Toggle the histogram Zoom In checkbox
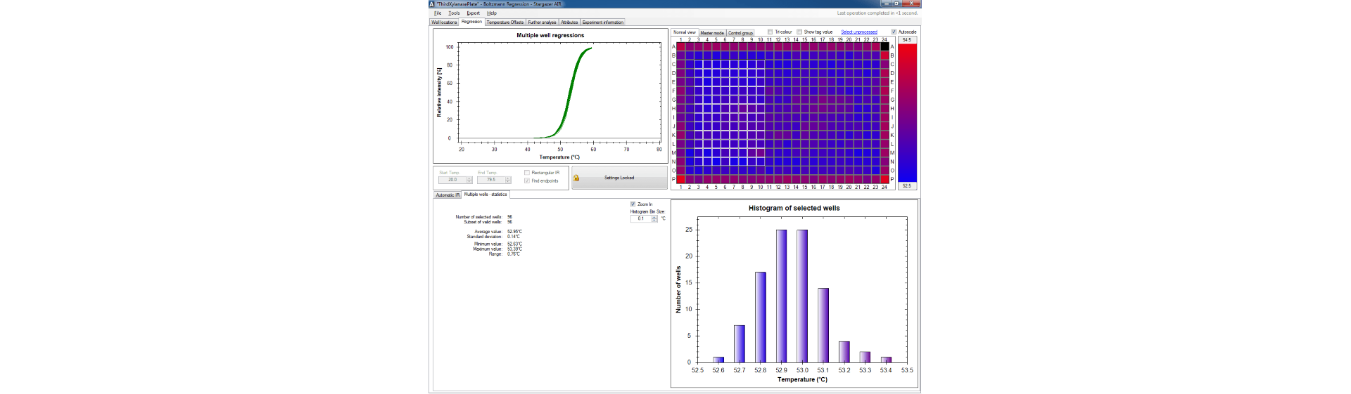Image resolution: width=1351 pixels, height=394 pixels. [633, 204]
